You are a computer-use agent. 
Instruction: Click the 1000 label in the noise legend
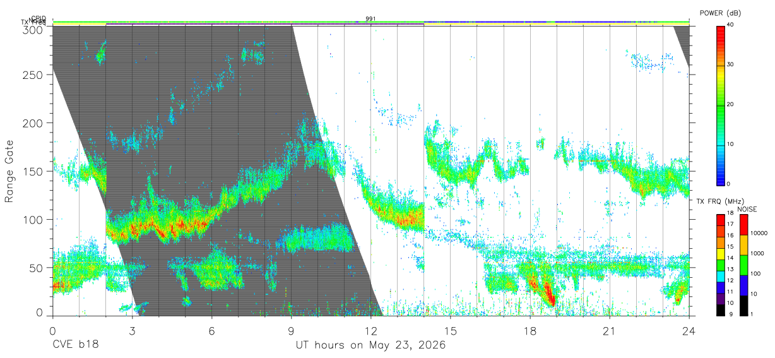[757, 253]
